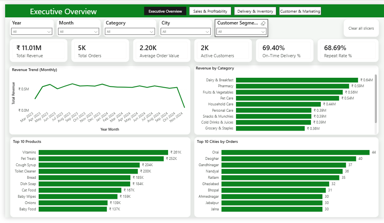
Task: Select the Total Orders KPI card
Action: click(100, 51)
